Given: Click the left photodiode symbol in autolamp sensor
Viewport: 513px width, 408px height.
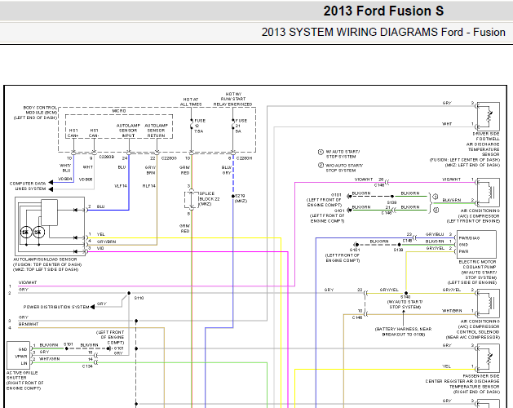Looking at the screenshot, I should click(x=26, y=233).
